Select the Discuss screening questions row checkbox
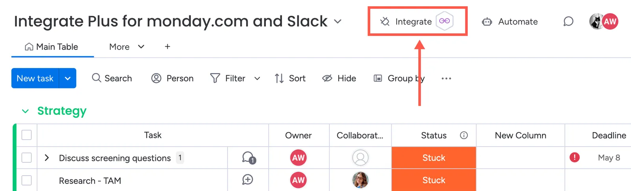This screenshot has height=191, width=631. 26,158
